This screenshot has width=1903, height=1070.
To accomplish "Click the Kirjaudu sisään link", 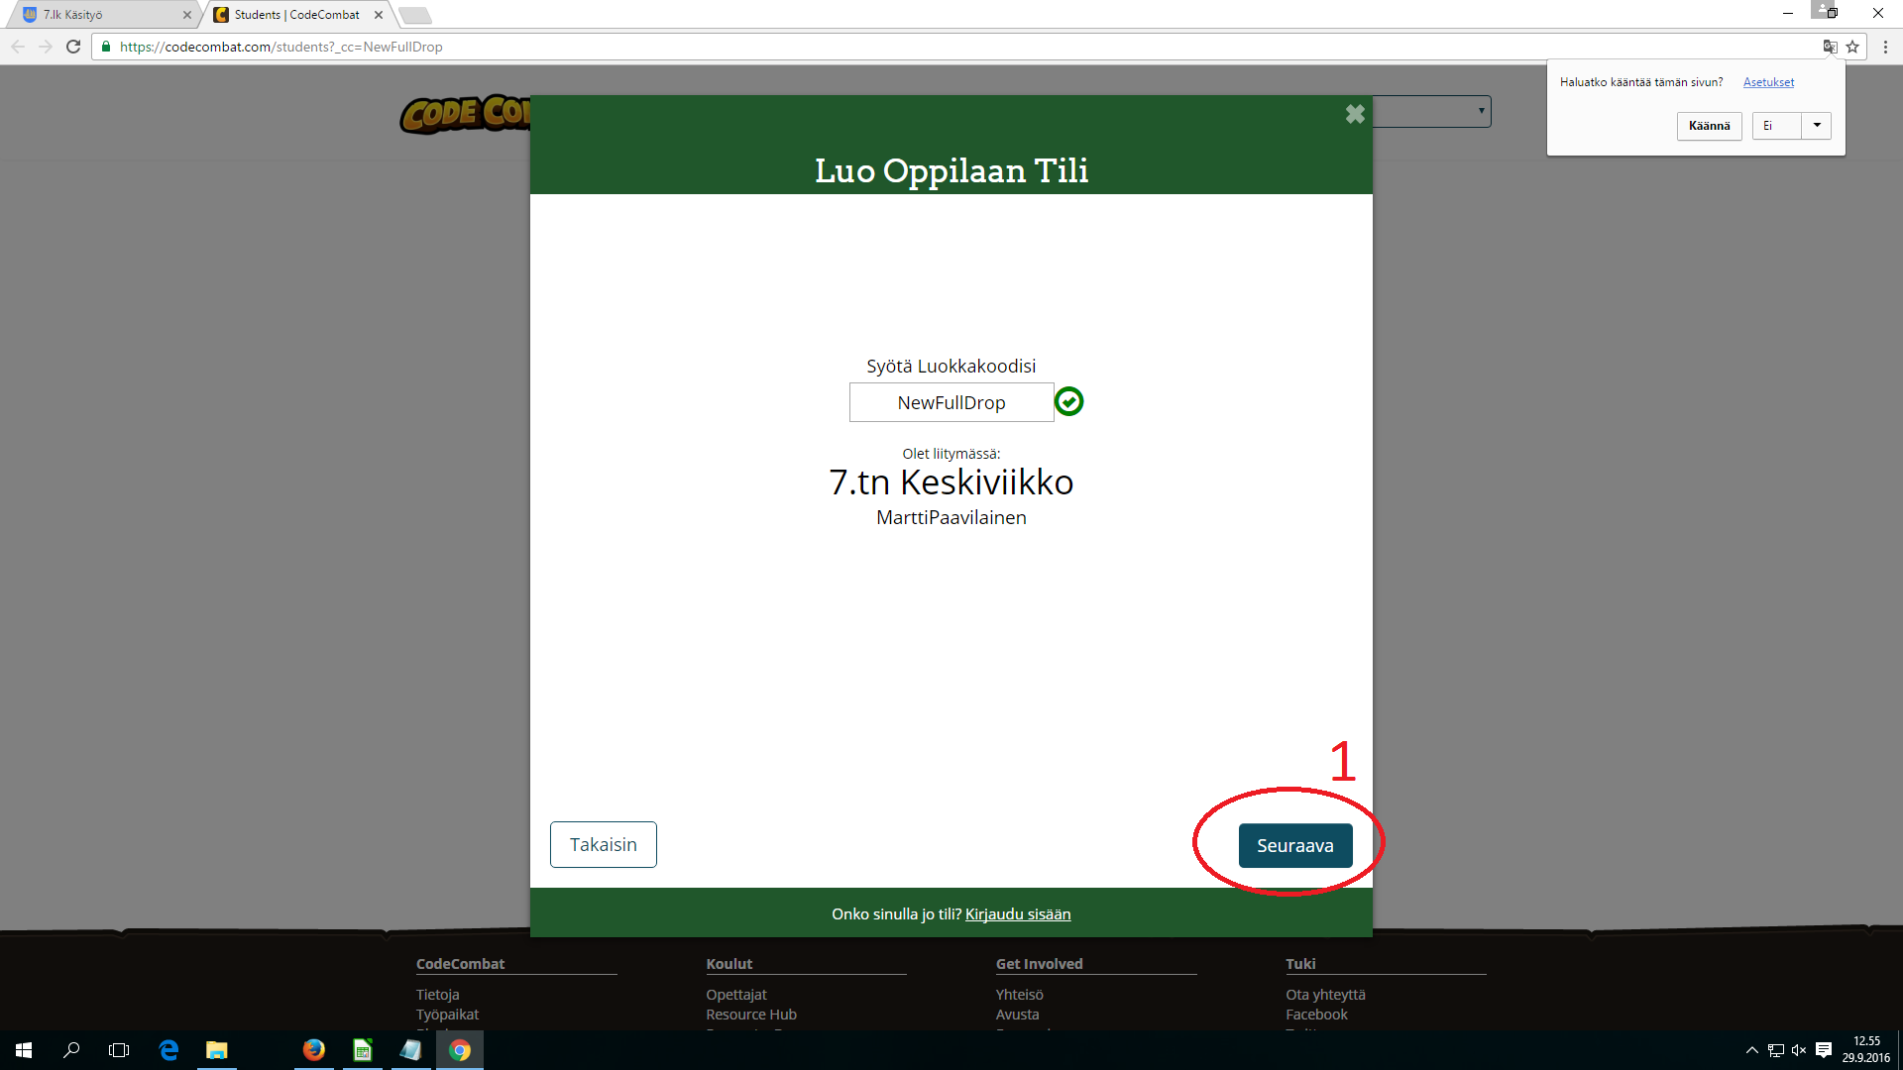I will [x=1017, y=913].
